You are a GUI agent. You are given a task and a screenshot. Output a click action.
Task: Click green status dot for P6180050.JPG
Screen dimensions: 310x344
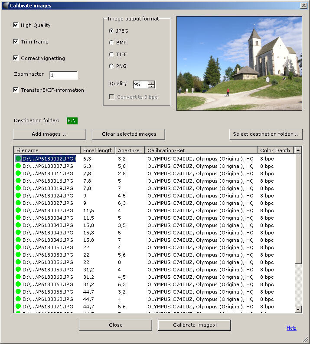pos(18,247)
